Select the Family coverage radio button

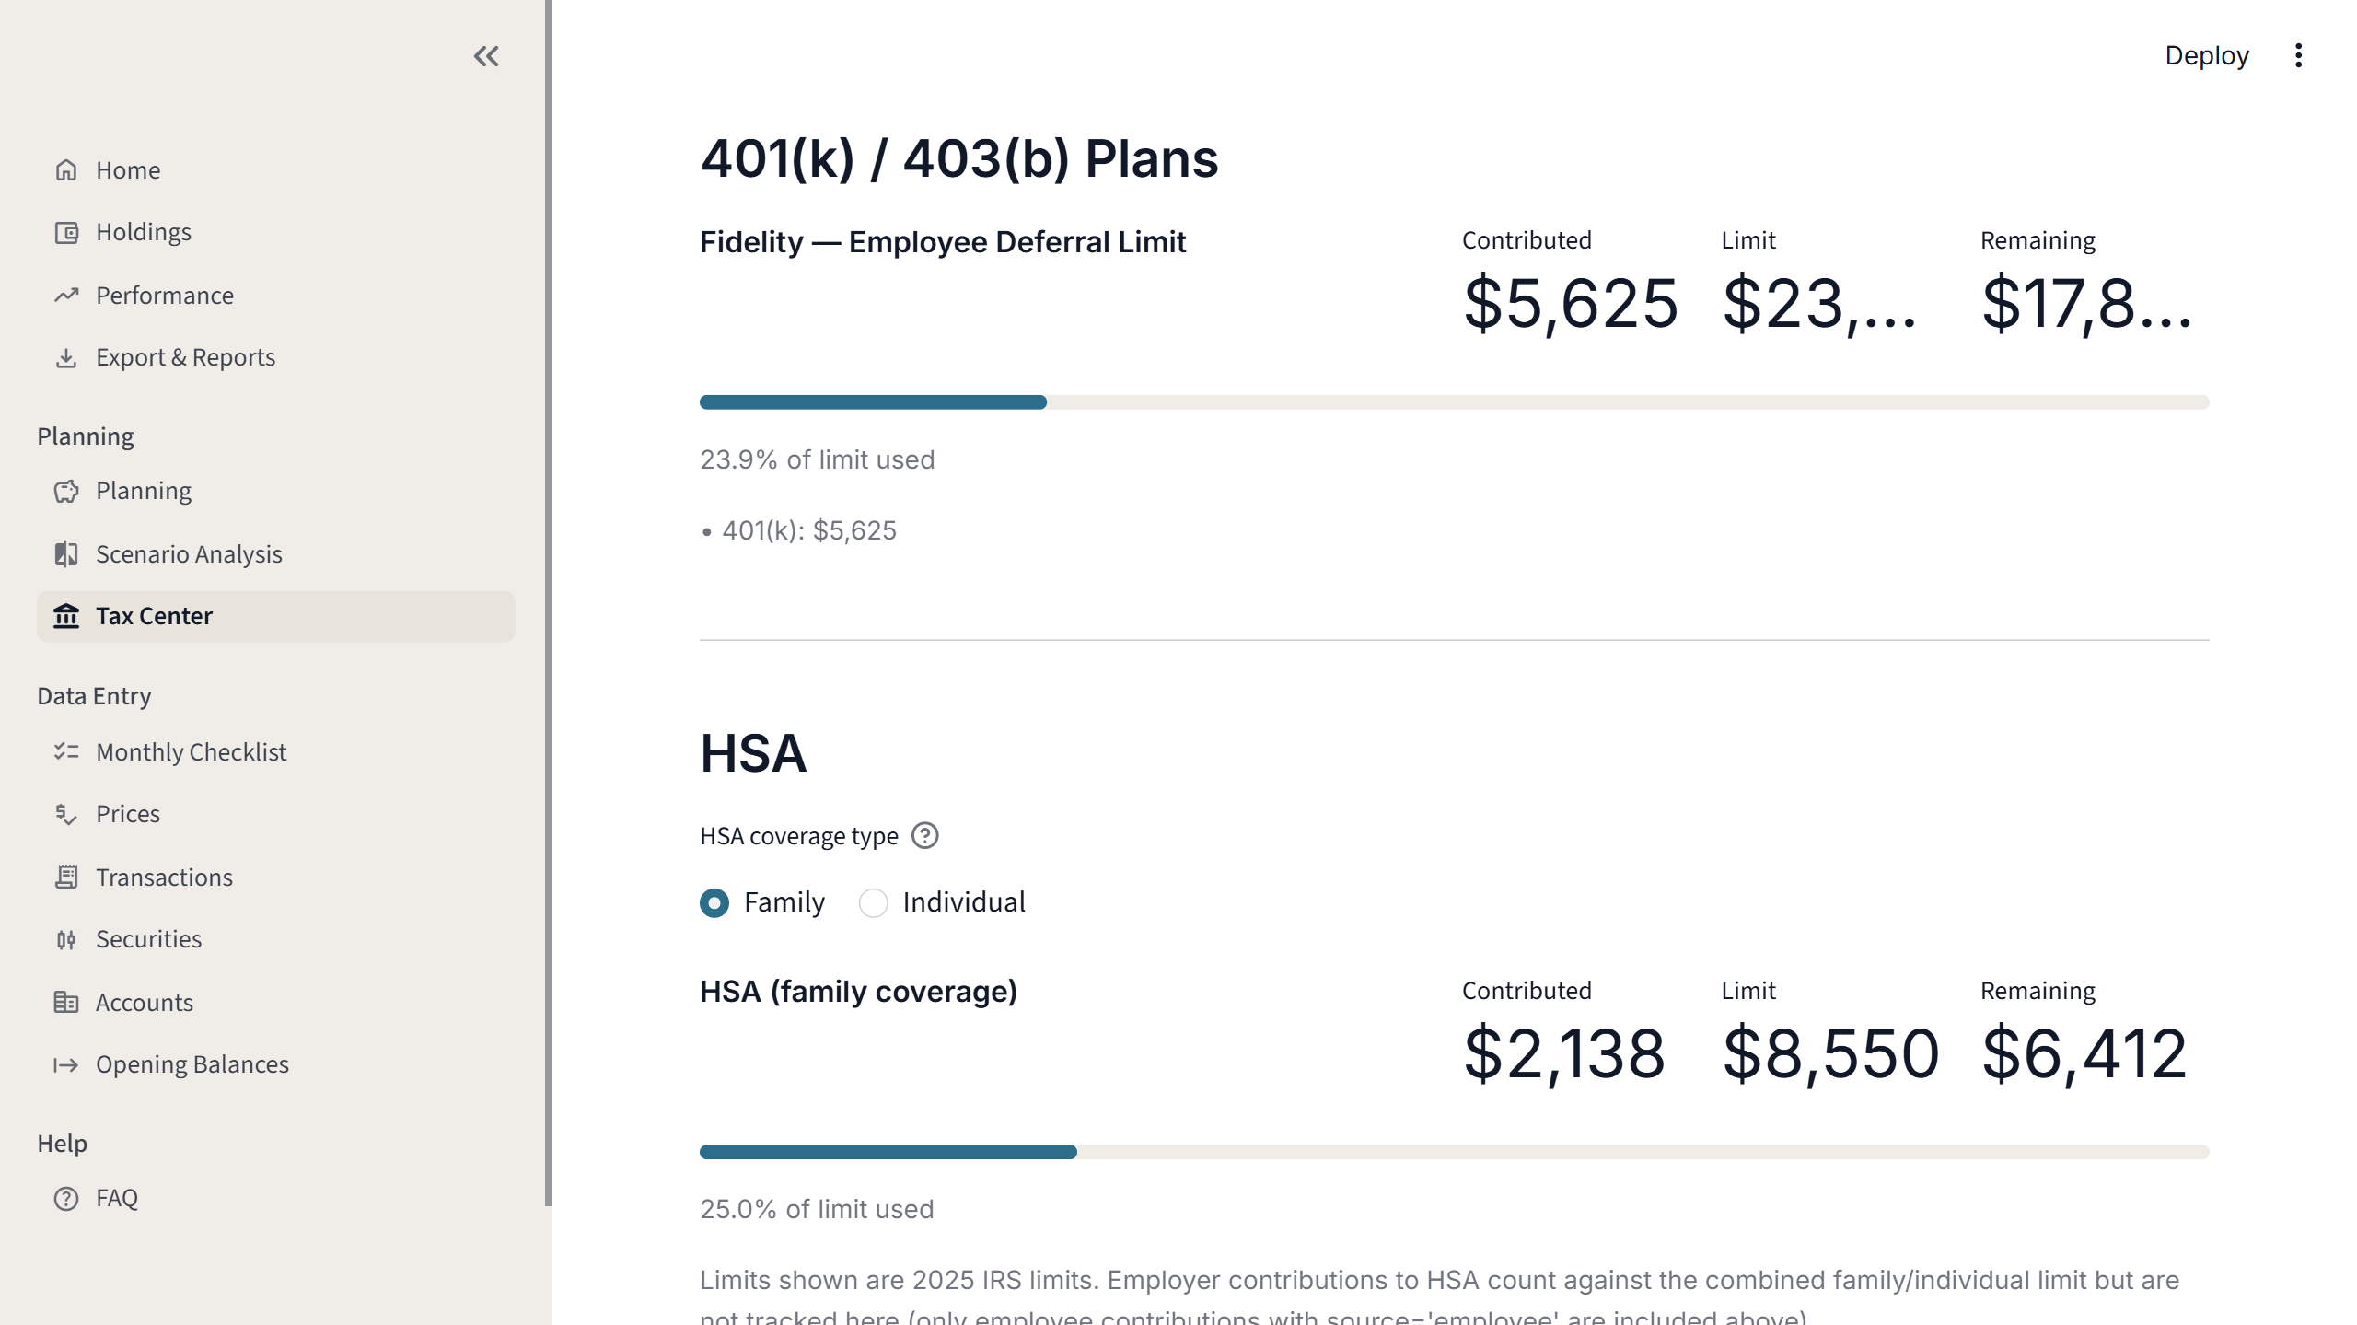(x=714, y=902)
